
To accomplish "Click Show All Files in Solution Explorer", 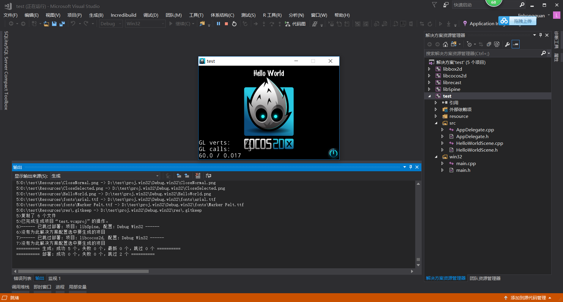I will pyautogui.click(x=497, y=44).
